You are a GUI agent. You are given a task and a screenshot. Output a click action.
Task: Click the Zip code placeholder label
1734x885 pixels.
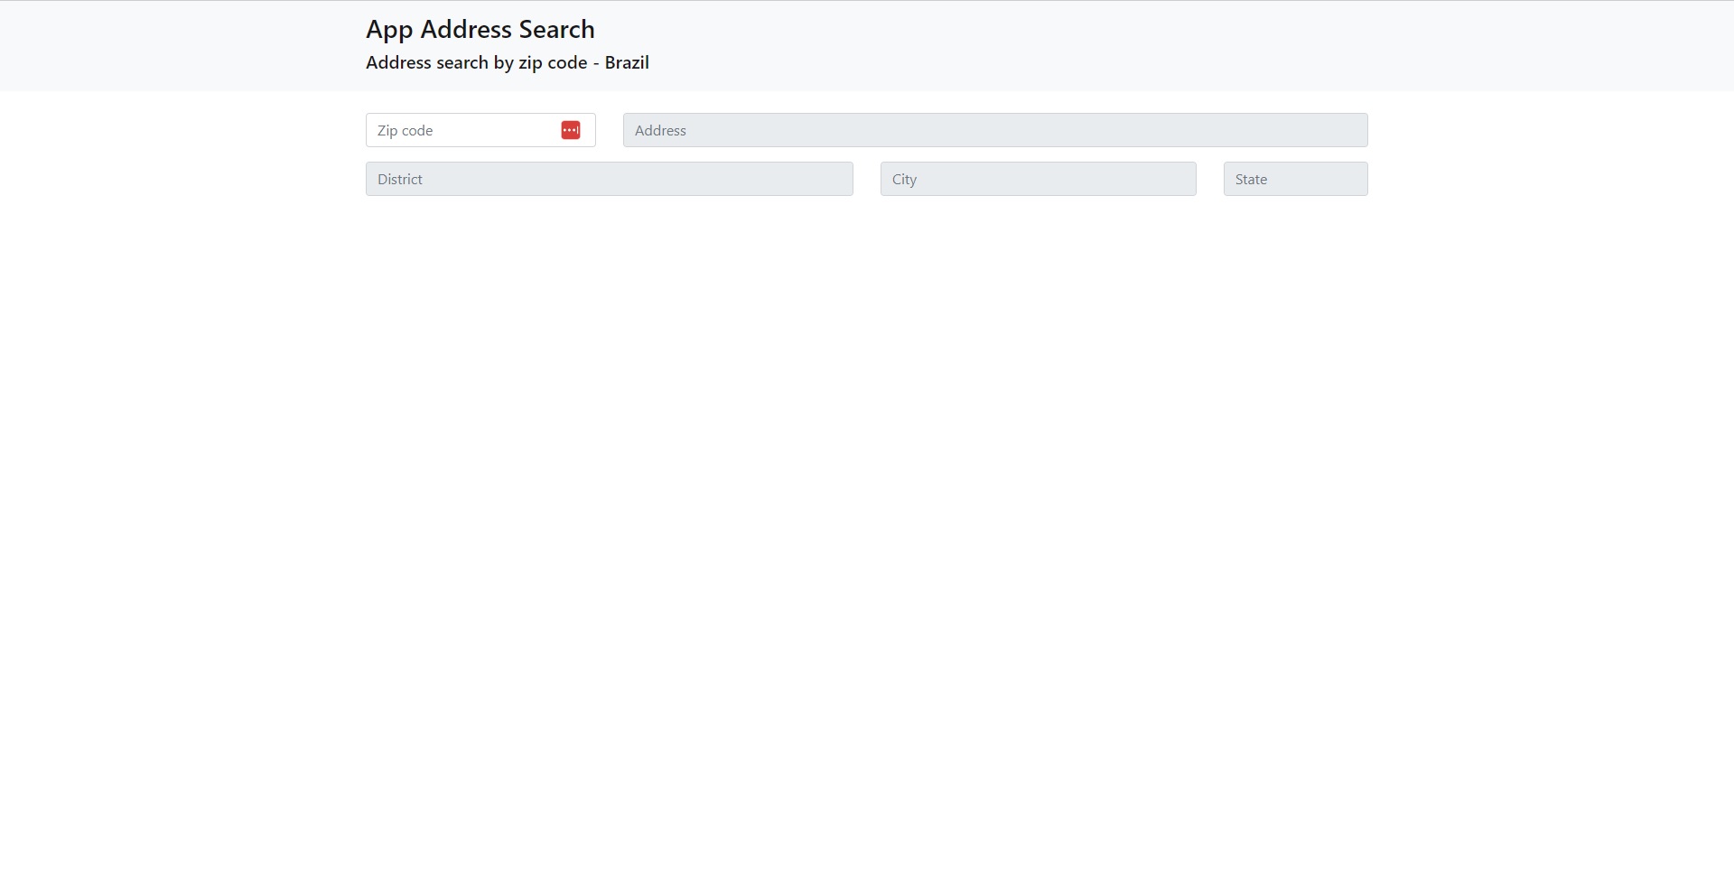tap(405, 130)
